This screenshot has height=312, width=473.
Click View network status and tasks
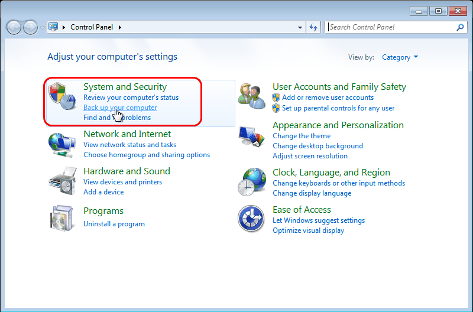[x=129, y=145]
